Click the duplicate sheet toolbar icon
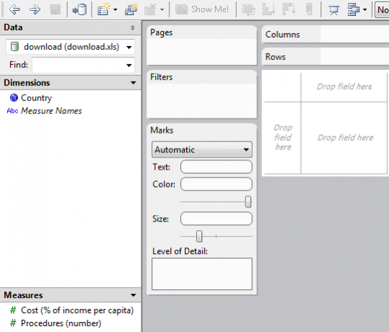This screenshot has width=389, height=332. 131,9
